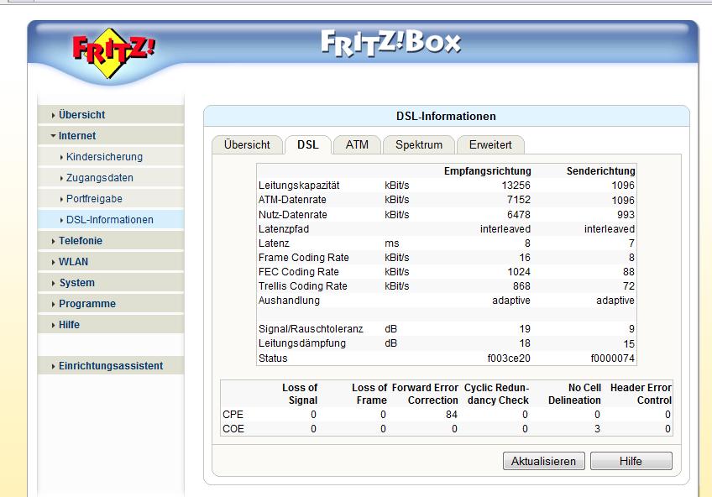Screen dimensions: 712x497
Task: Click the FEC Coding Rate label
Action: click(x=298, y=272)
